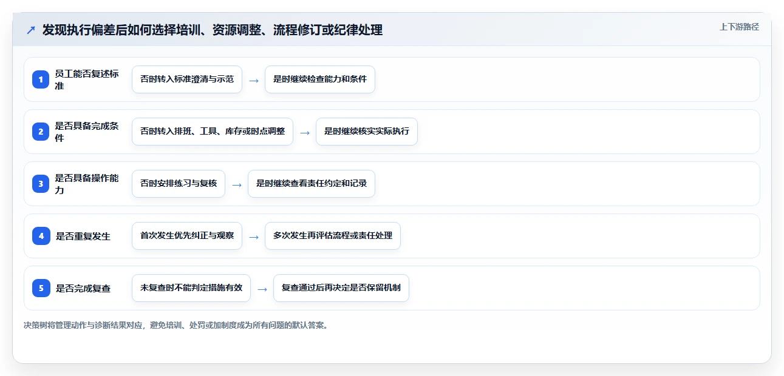
Task: Select 否时转入标准澄清与示范 box
Action: tap(187, 79)
